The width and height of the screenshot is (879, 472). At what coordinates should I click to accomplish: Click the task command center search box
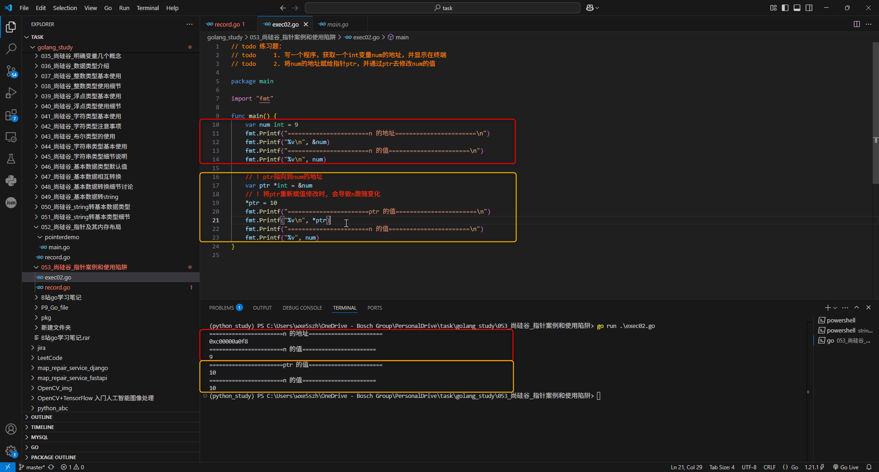click(x=443, y=8)
